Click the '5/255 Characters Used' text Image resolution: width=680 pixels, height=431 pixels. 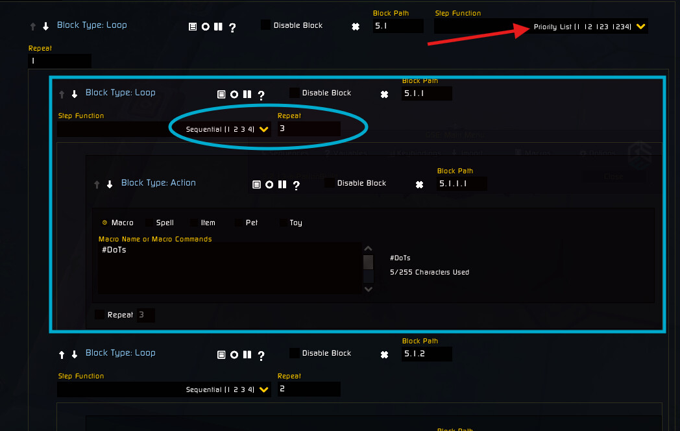(x=430, y=272)
